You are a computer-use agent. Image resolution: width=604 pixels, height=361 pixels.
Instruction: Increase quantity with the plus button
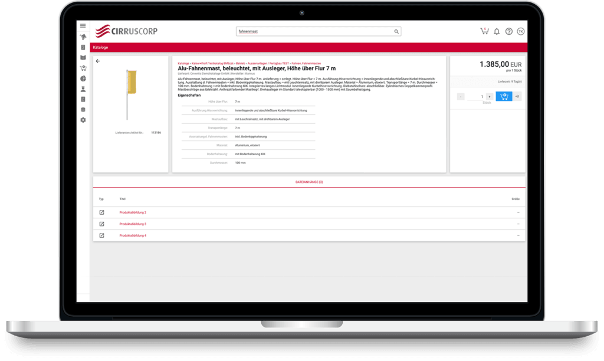tap(489, 96)
